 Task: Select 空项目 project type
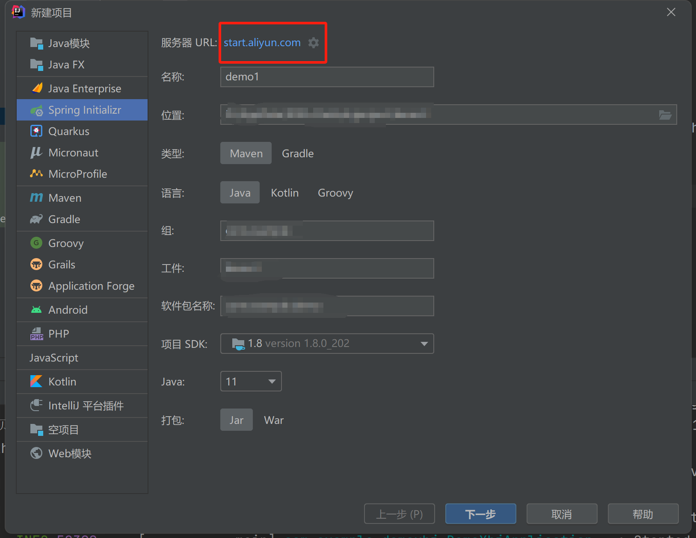click(82, 429)
